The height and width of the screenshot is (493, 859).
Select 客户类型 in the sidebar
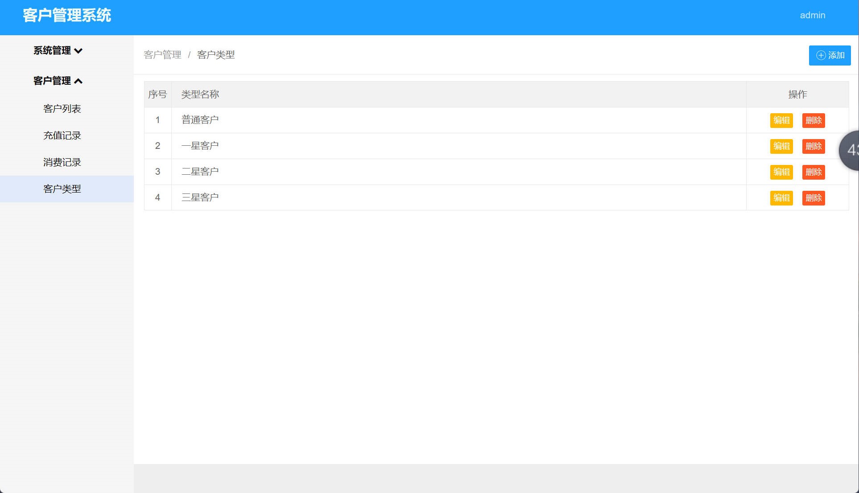pyautogui.click(x=62, y=189)
